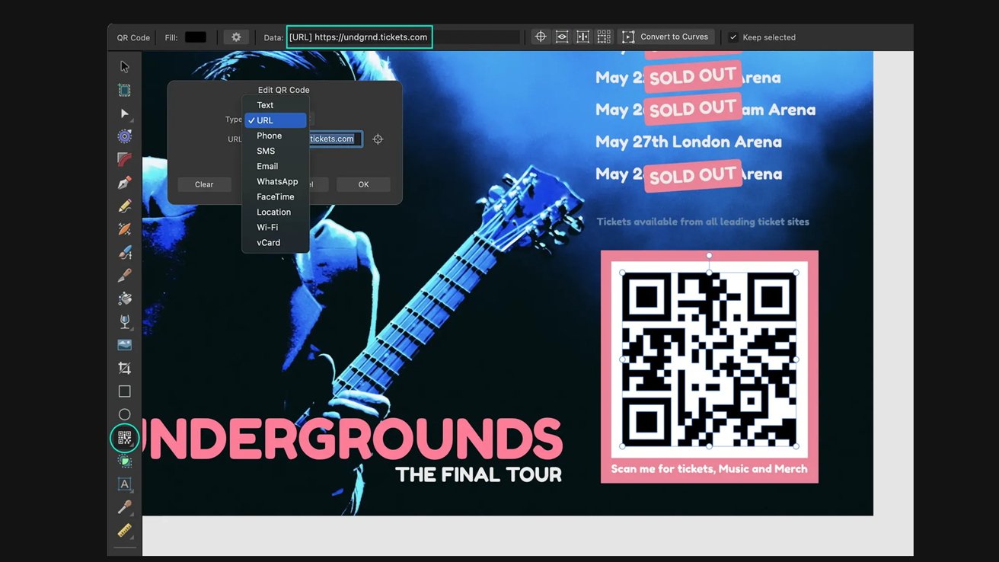Choose the Artistic Text tool

tap(125, 484)
